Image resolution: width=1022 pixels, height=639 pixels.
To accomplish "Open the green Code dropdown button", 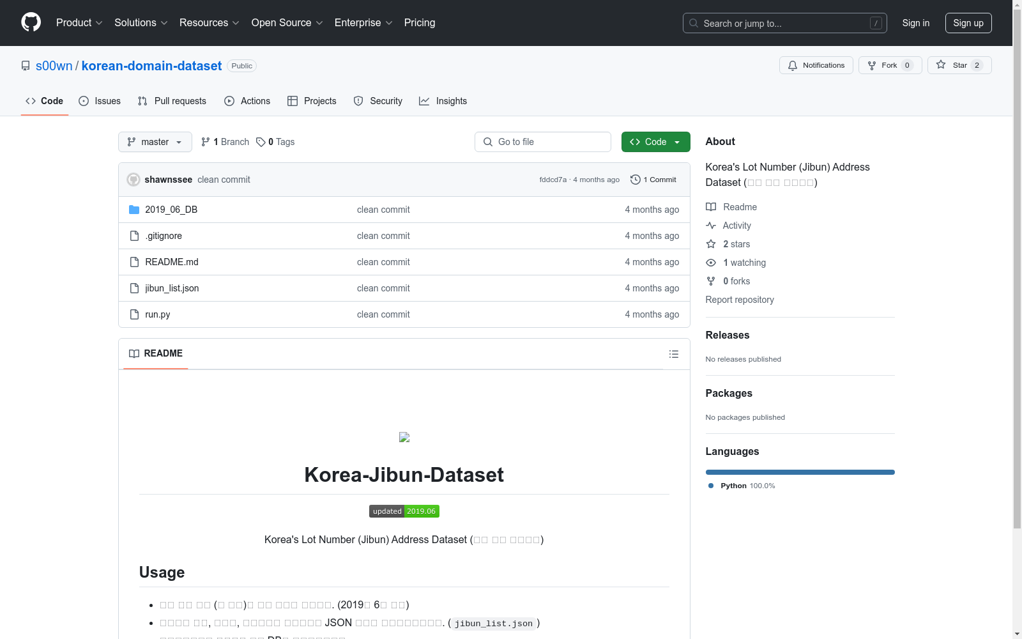I will 655,142.
